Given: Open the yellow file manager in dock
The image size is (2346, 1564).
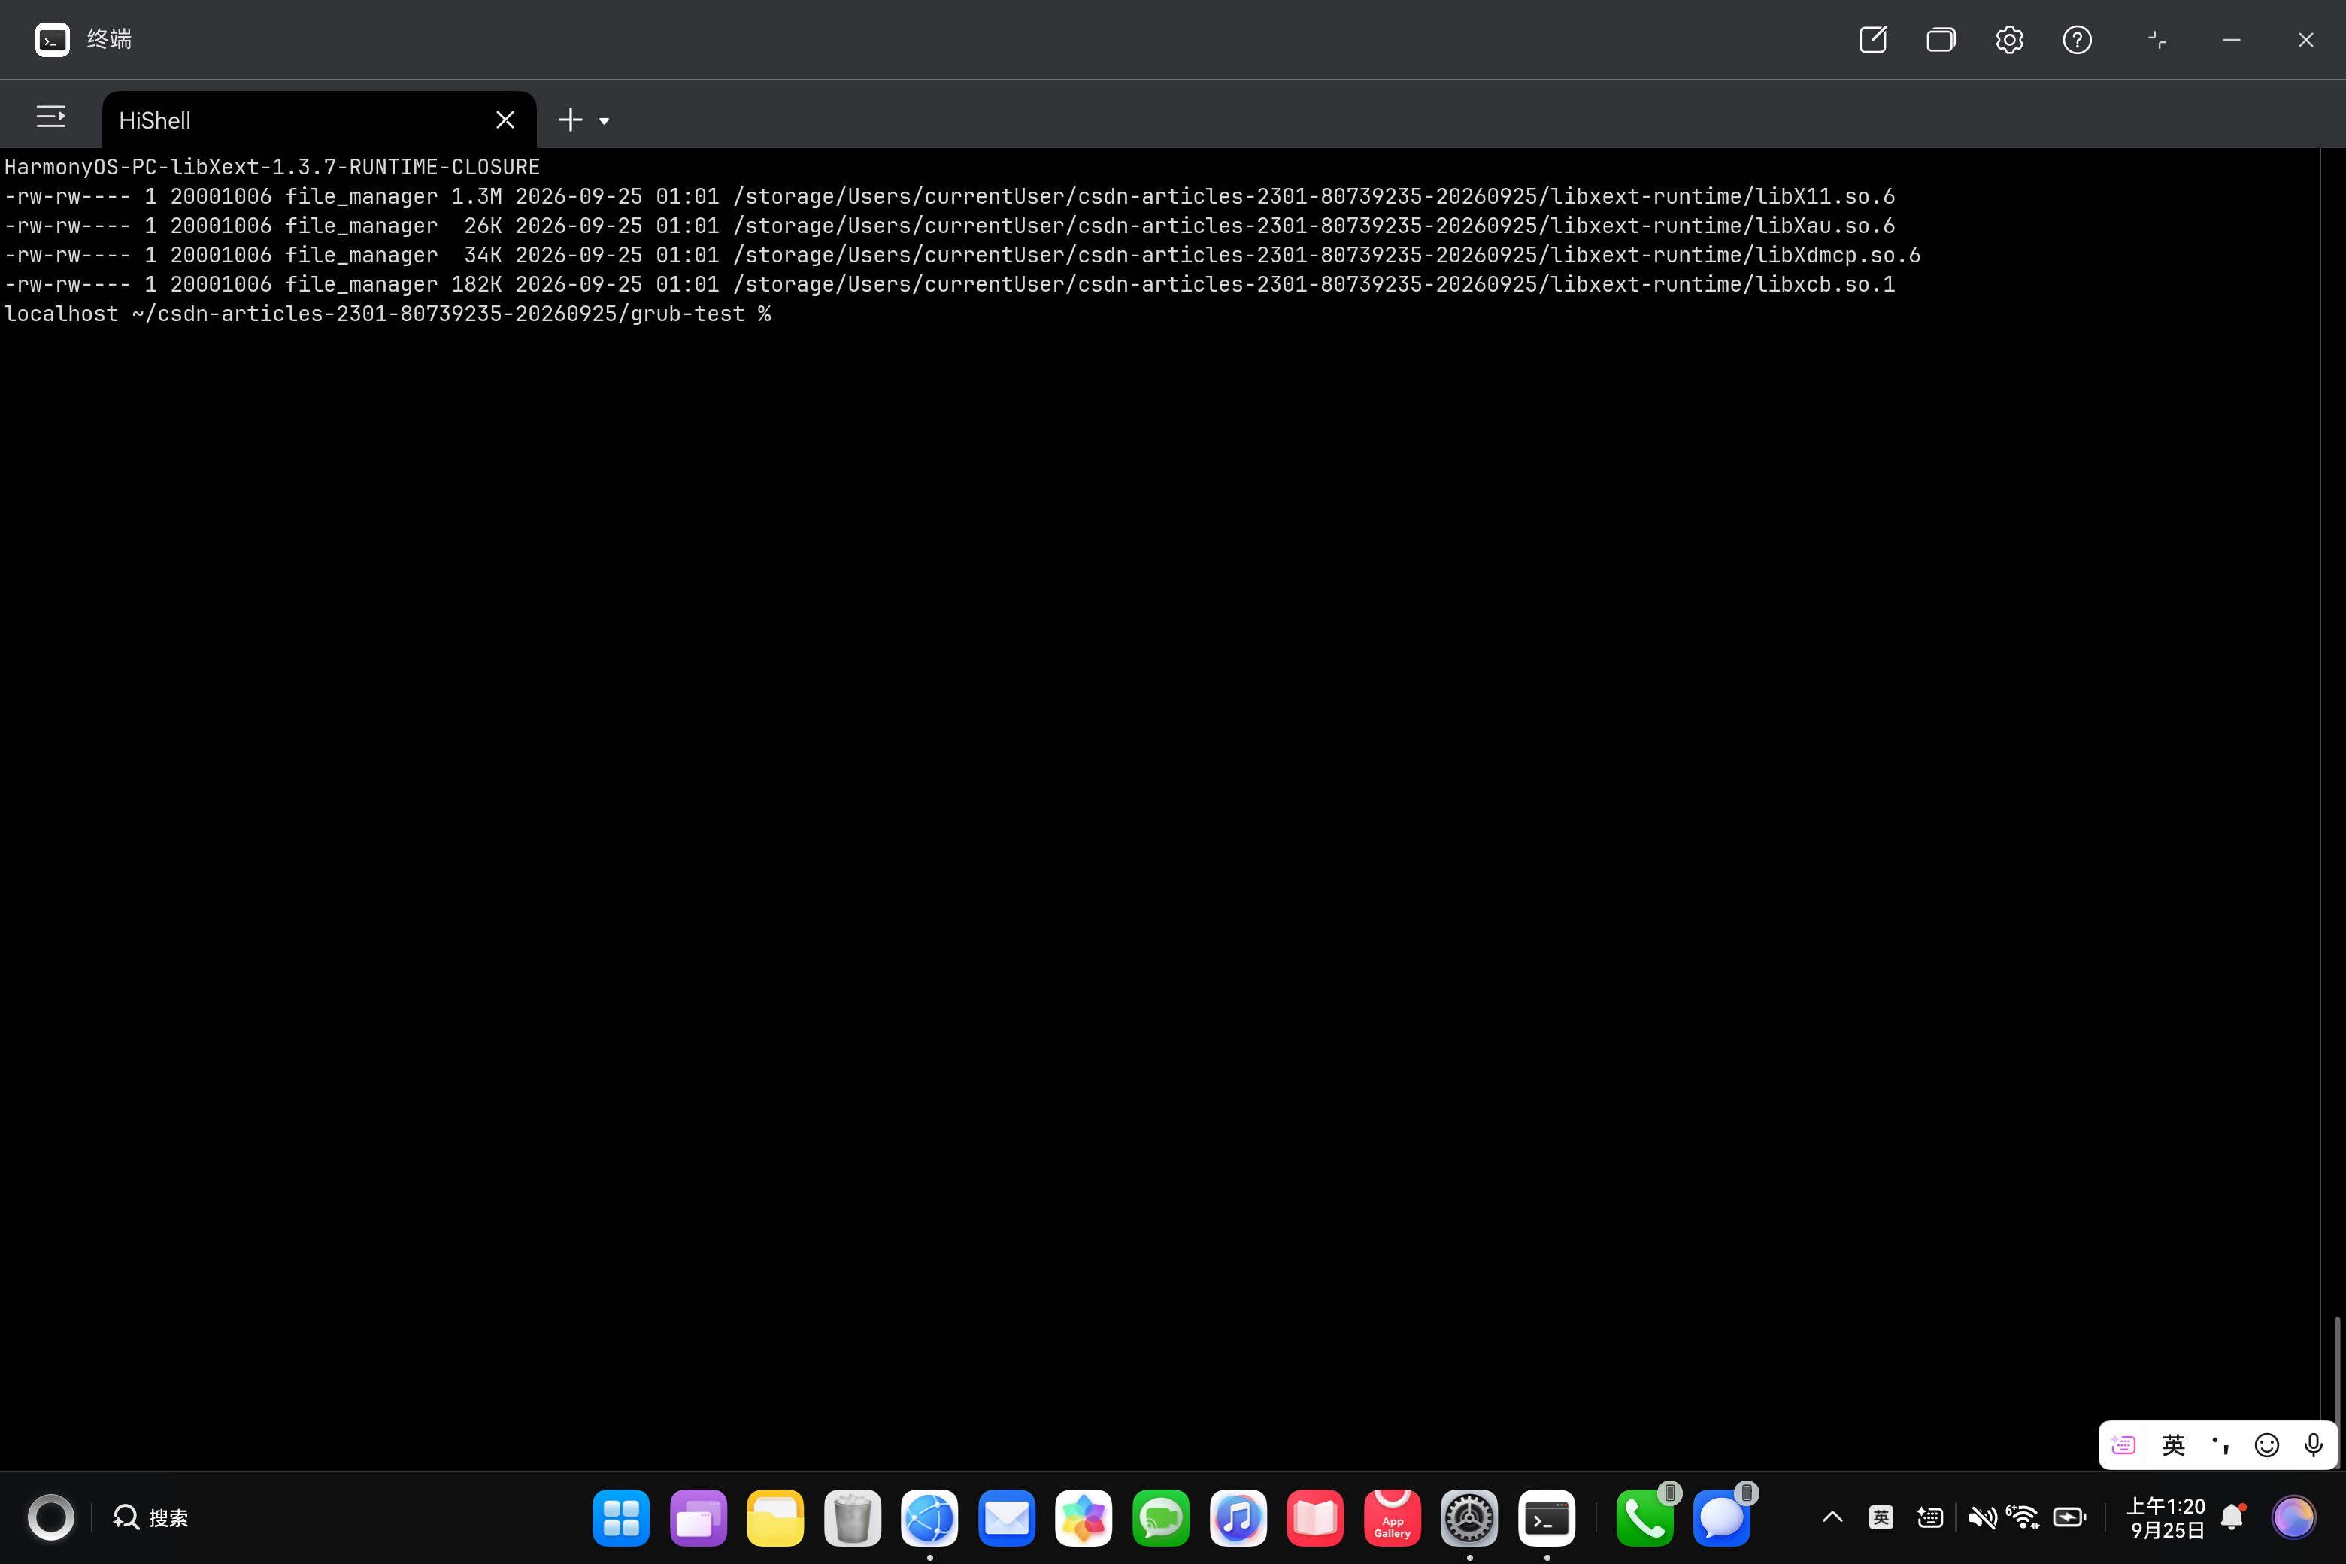Looking at the screenshot, I should (775, 1517).
